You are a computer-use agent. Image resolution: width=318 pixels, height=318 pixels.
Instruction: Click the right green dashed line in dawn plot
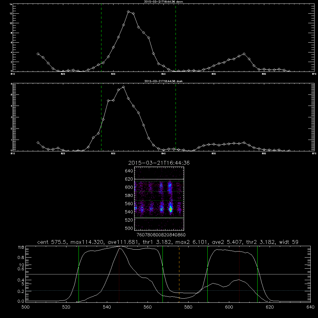pos(176,38)
